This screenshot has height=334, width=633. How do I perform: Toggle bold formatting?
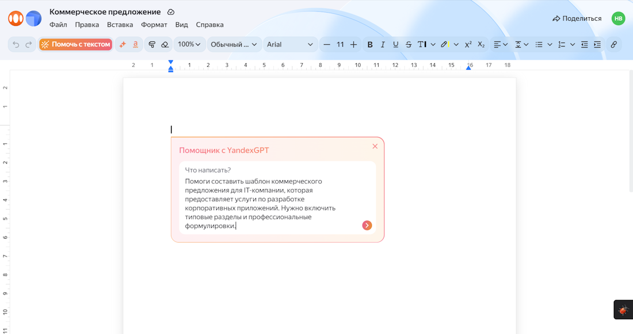[370, 44]
